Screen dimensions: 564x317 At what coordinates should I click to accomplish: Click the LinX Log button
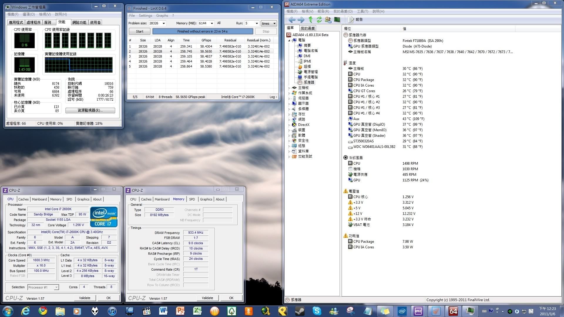click(x=273, y=97)
